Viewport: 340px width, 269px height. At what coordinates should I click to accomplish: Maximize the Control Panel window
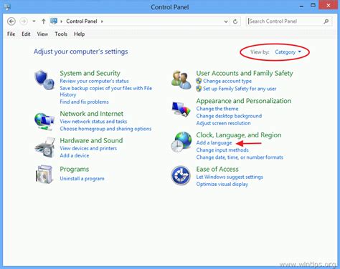(x=313, y=5)
